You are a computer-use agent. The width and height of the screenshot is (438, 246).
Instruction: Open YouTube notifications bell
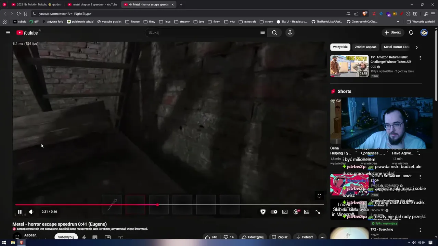[411, 32]
